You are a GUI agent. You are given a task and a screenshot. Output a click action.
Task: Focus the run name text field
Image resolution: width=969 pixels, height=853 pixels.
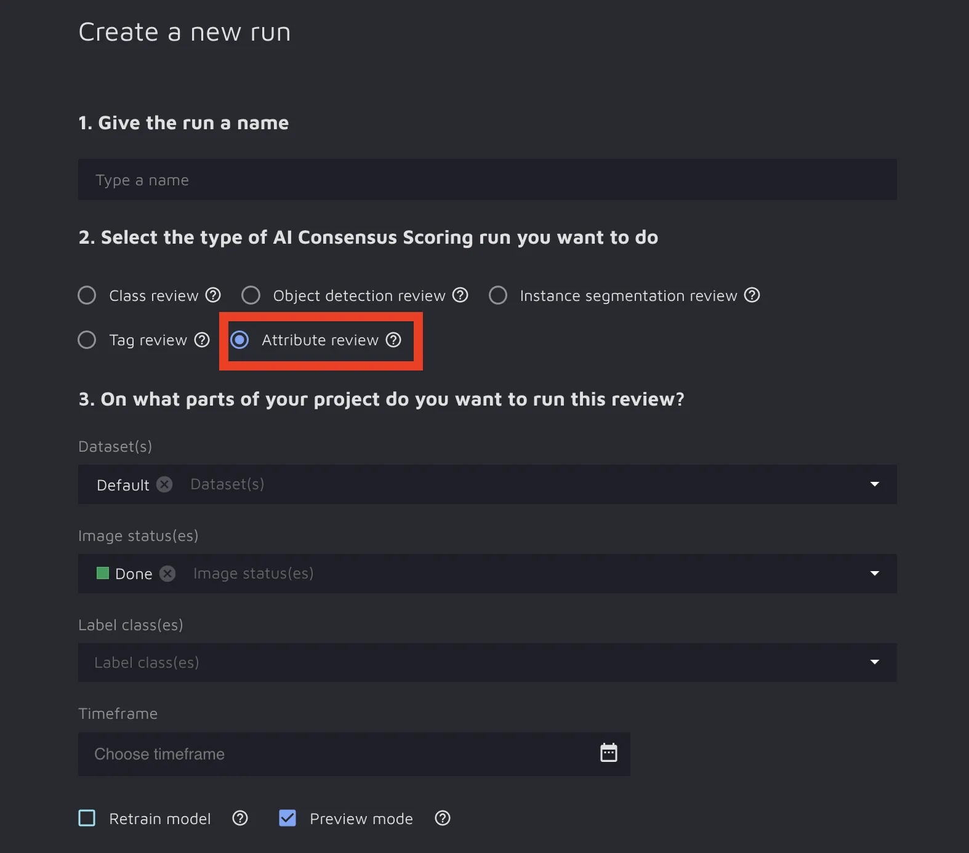click(486, 180)
